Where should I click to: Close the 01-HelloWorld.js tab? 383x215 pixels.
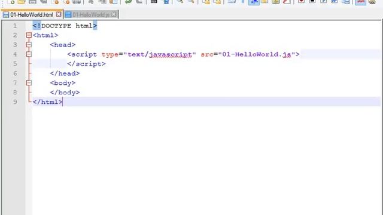click(x=114, y=14)
